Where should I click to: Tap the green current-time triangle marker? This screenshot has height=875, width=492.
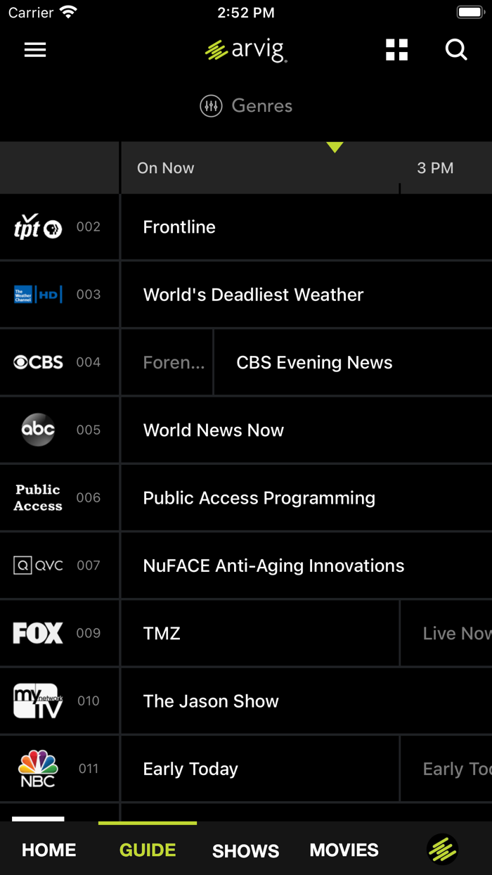tap(335, 146)
